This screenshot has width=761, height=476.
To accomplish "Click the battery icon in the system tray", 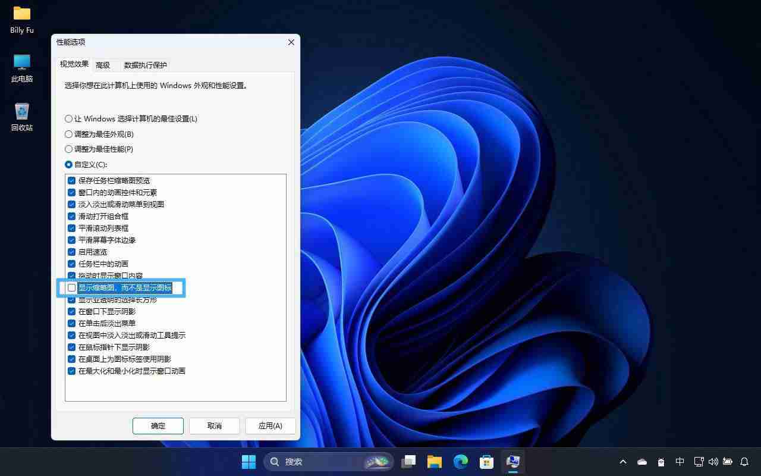I will pyautogui.click(x=728, y=461).
